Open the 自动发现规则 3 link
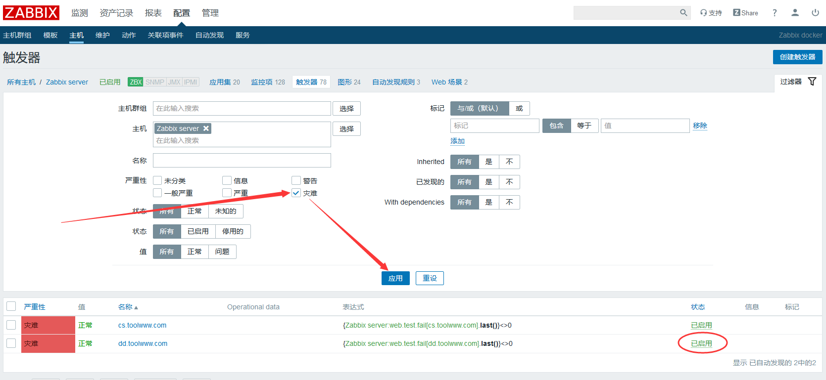The height and width of the screenshot is (380, 826). pos(396,82)
